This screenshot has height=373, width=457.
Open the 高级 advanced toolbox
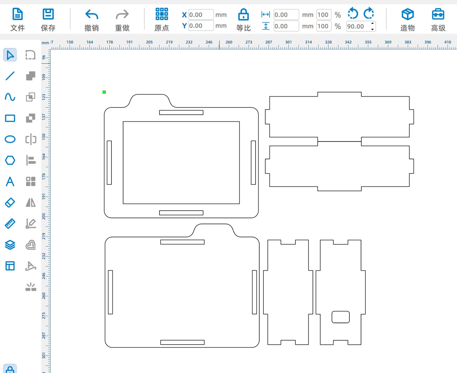(x=438, y=20)
